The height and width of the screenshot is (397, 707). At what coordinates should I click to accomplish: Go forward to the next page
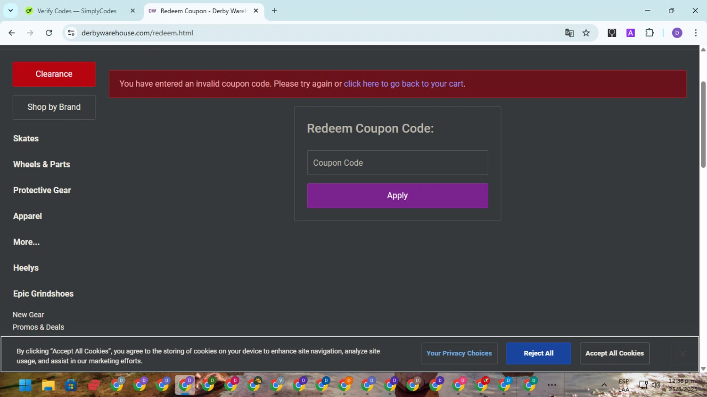point(30,33)
